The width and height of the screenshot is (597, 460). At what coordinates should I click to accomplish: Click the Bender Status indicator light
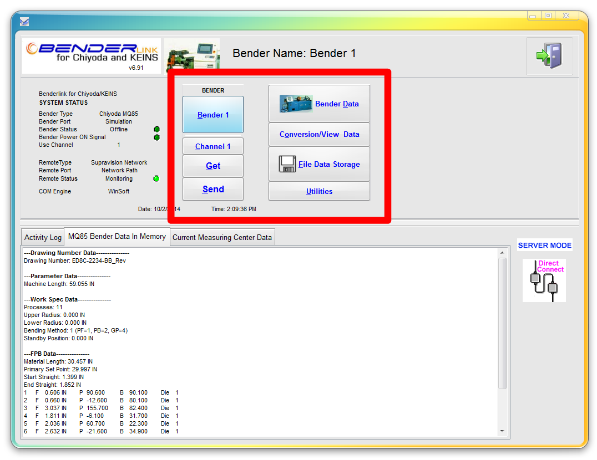coord(156,129)
